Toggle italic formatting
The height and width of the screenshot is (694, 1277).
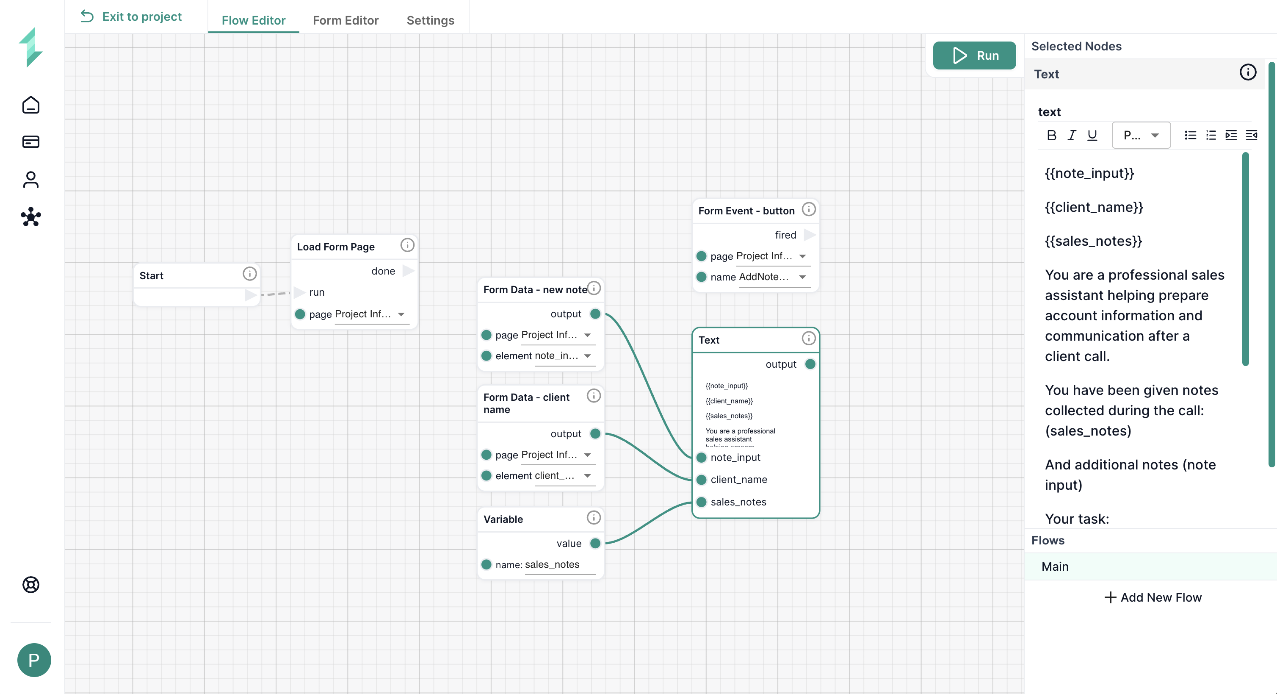tap(1072, 136)
